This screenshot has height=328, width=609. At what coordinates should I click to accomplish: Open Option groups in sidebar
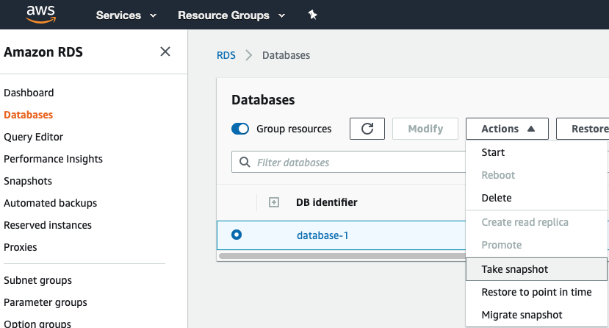(37, 324)
